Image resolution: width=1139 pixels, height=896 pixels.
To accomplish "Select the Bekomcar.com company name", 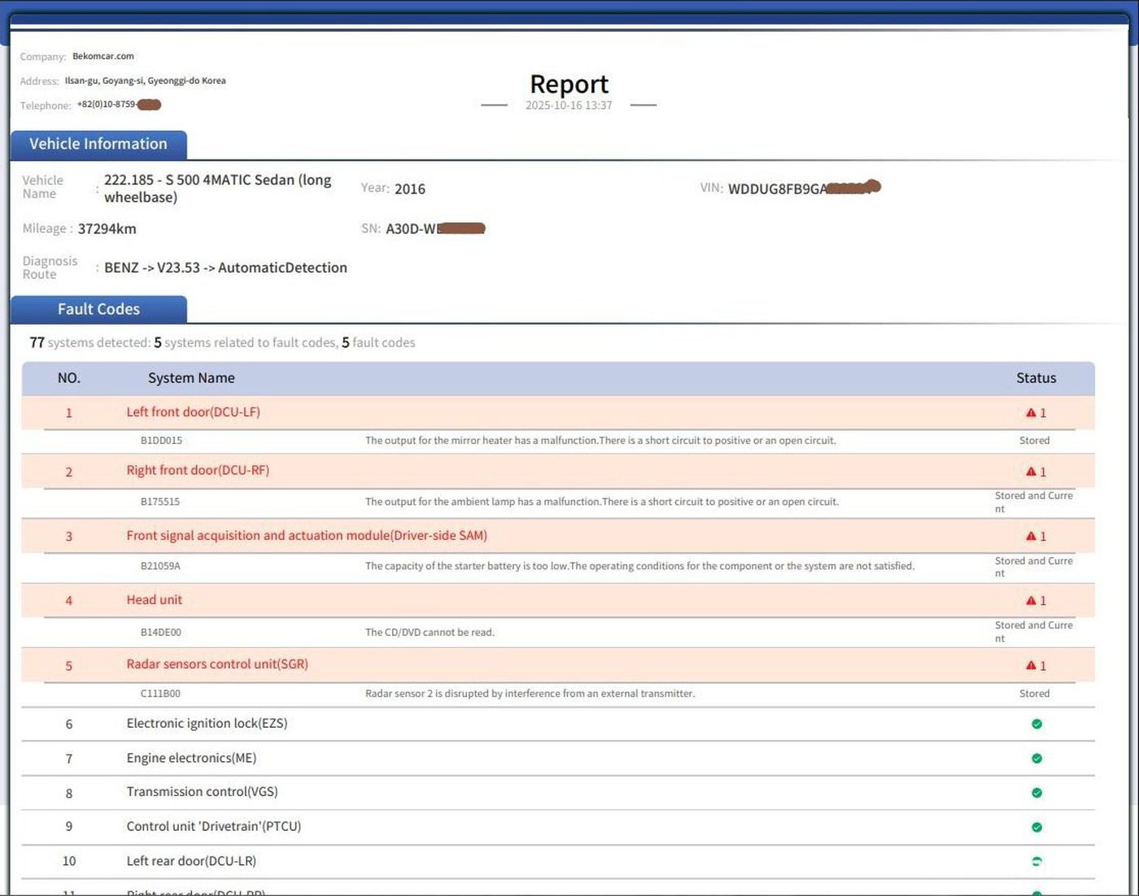I will [x=103, y=56].
